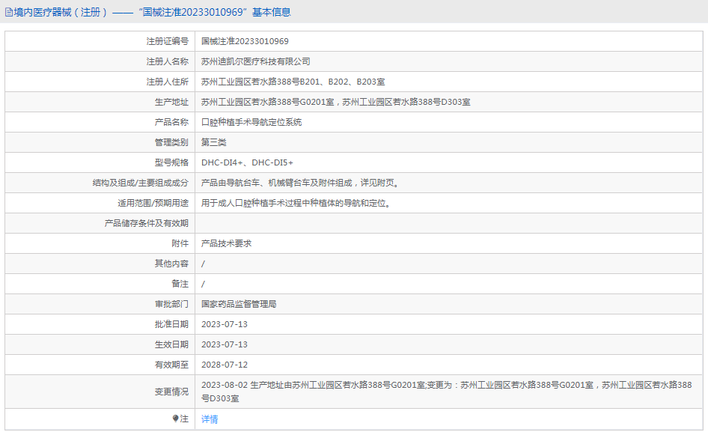Select the 2023-08-02 change record text
The height and width of the screenshot is (432, 708).
pos(447,392)
